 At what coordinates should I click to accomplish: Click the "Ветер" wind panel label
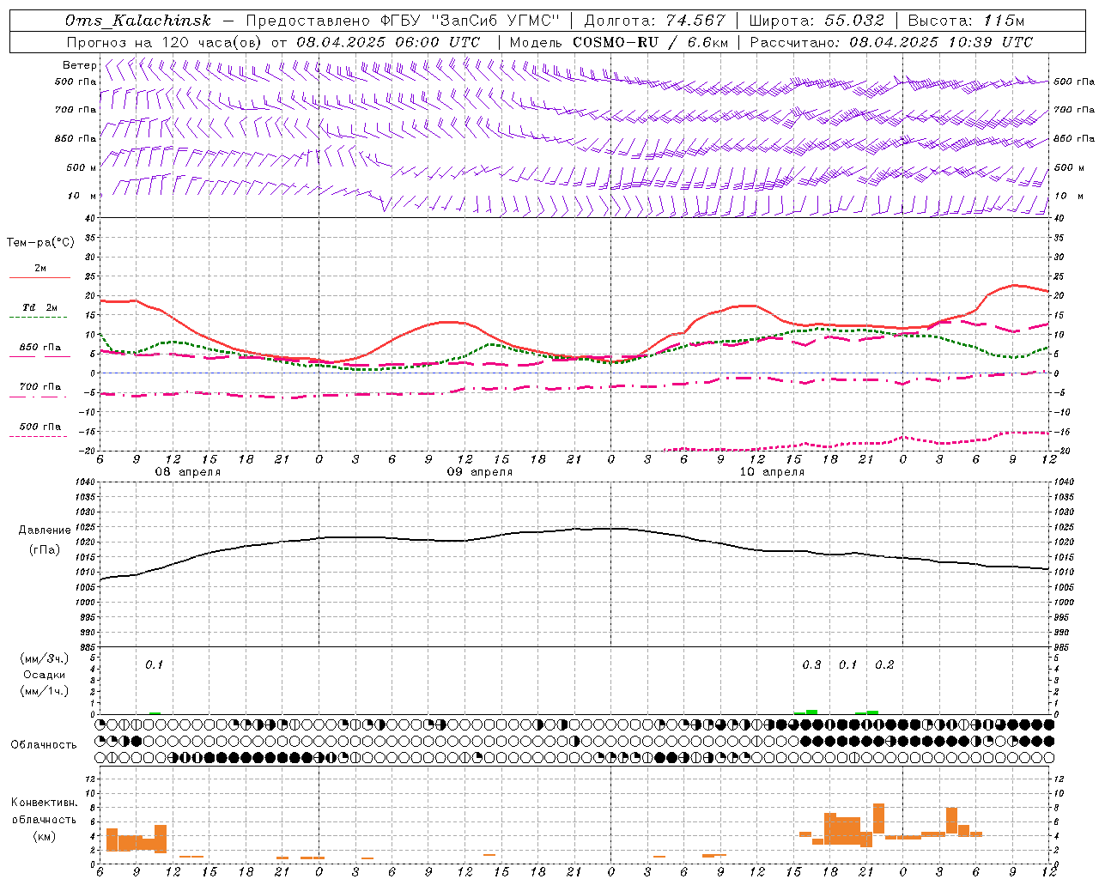79,65
